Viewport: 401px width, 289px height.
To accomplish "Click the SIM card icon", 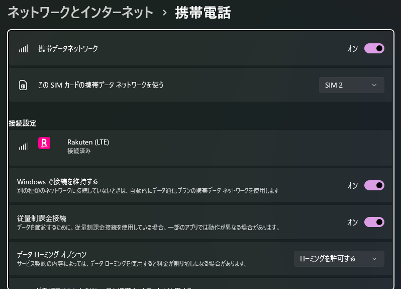I will 23,86.
